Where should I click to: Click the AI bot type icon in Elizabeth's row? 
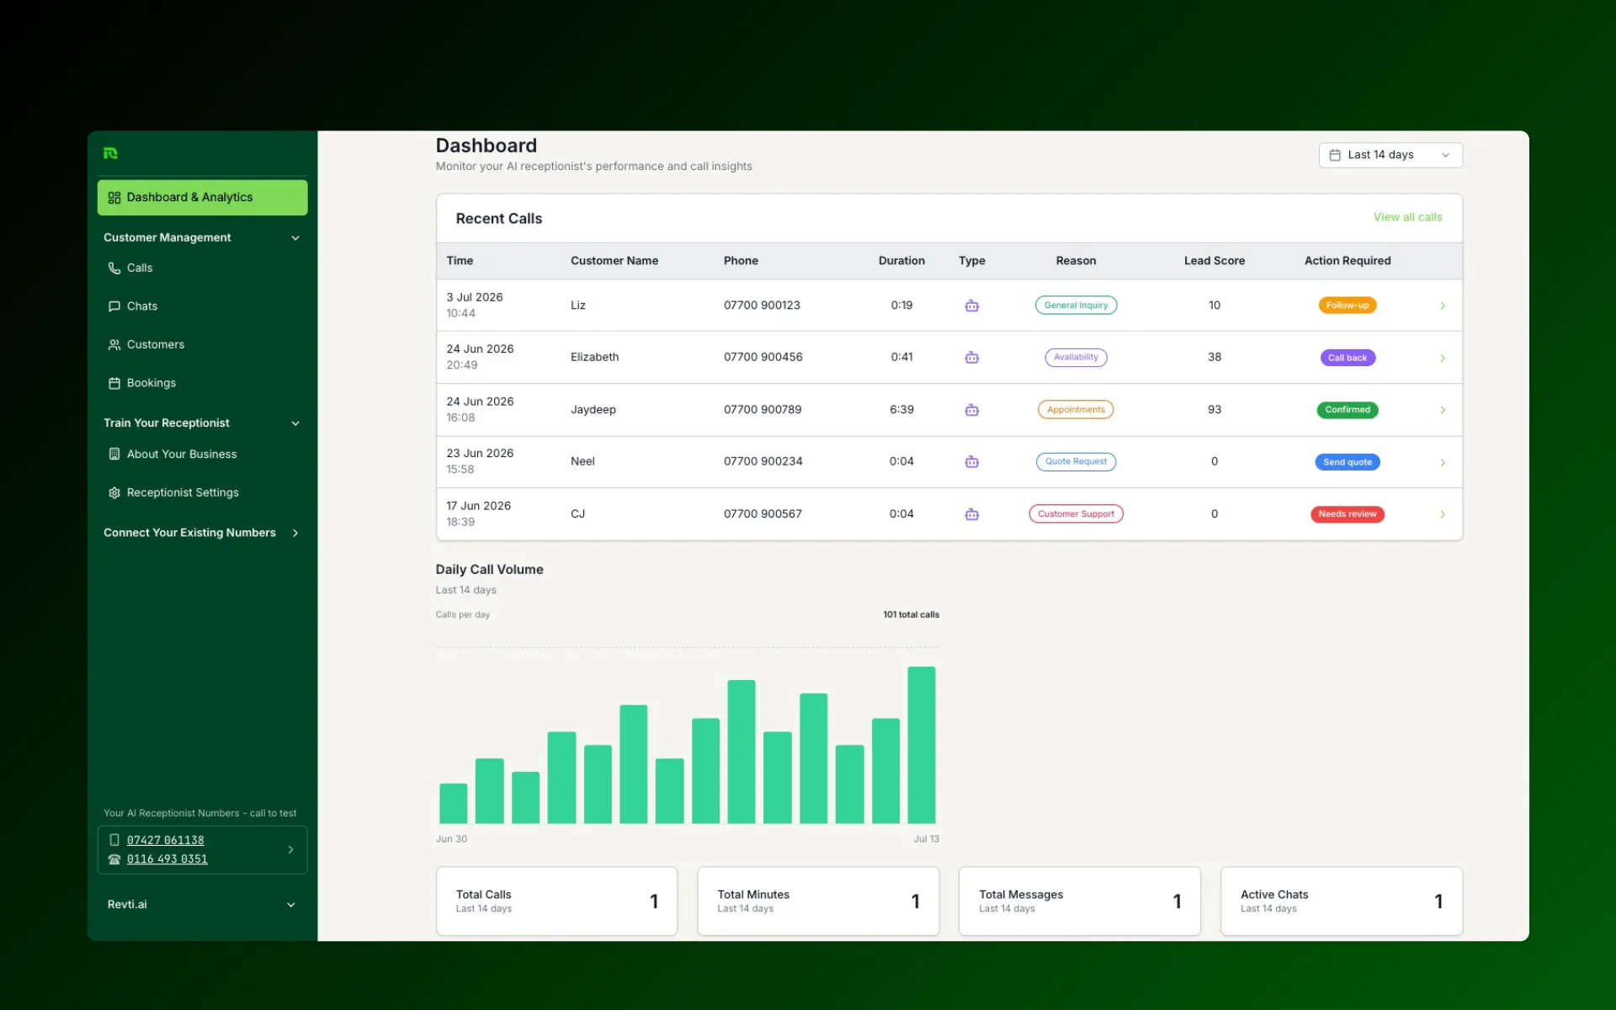point(971,358)
